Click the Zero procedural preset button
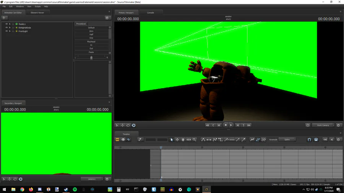 [91, 31]
